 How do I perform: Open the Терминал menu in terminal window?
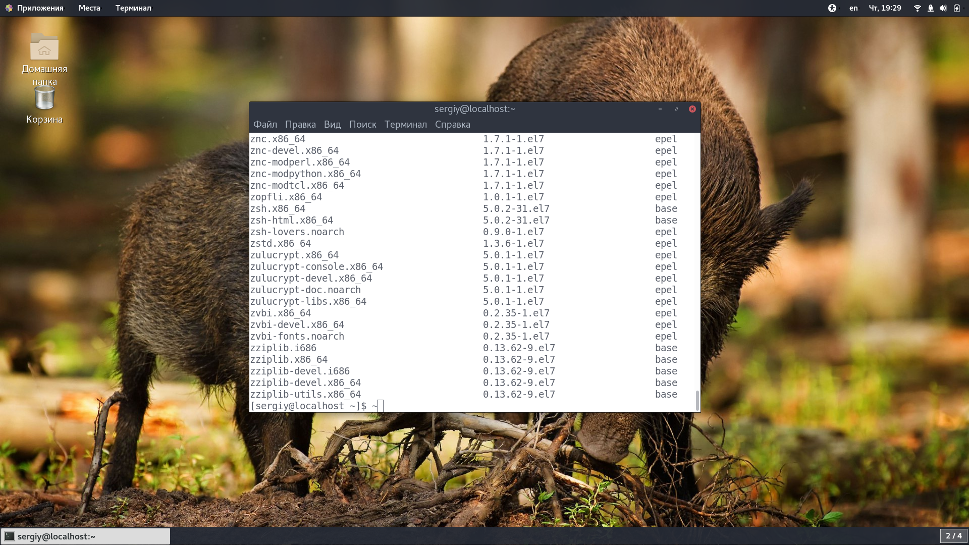(x=405, y=124)
